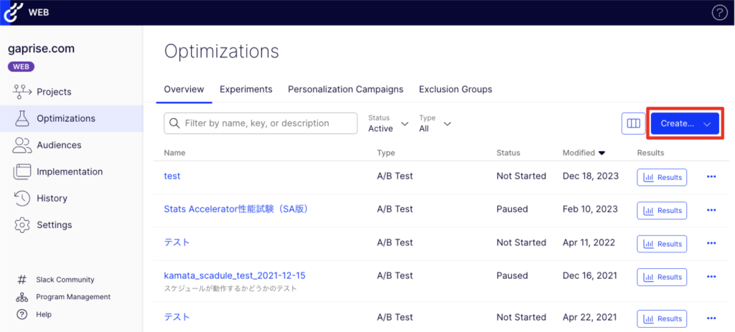The image size is (735, 332).
Task: Open the Slack Community link
Action: 65,280
